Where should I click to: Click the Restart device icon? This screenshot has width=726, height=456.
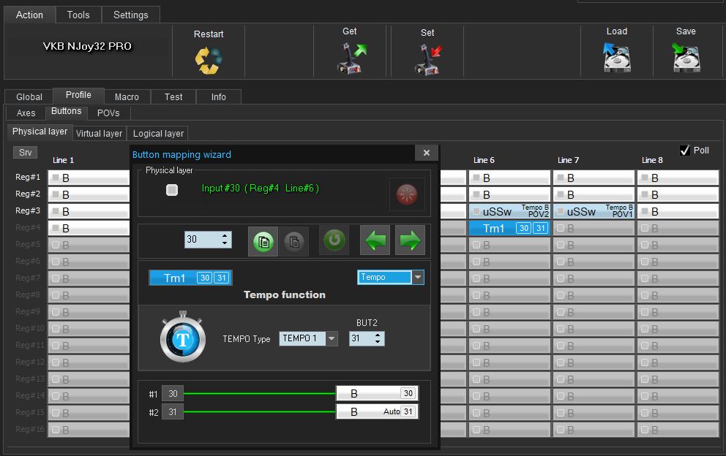[209, 59]
